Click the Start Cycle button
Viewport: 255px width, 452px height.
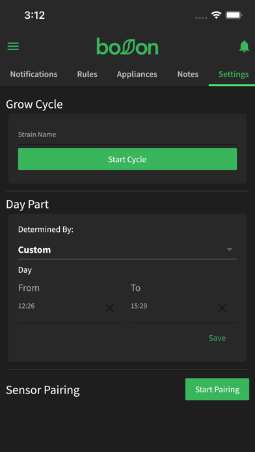[127, 159]
